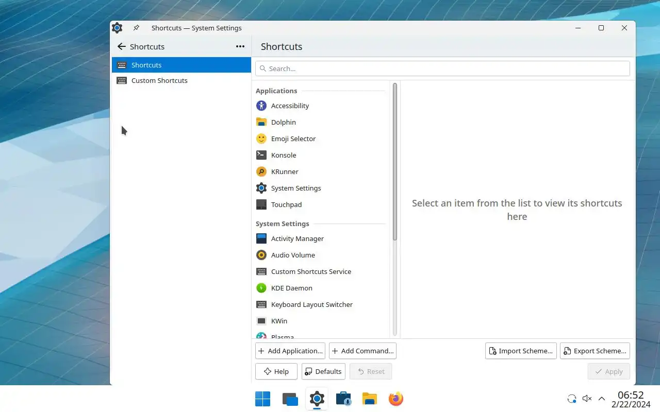
Task: Click the KDE Daemon green icon
Action: (261, 288)
